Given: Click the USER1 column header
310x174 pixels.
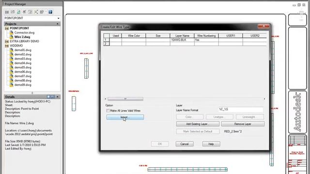Looking at the screenshot, I should pos(231,36).
